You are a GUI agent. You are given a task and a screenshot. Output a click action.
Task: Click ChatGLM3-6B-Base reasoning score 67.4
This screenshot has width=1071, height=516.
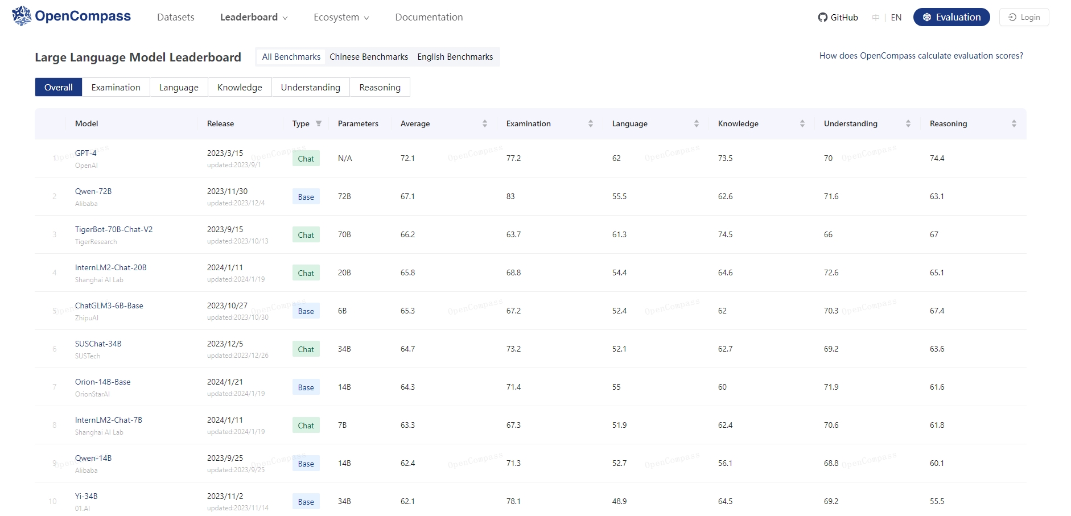[937, 311]
